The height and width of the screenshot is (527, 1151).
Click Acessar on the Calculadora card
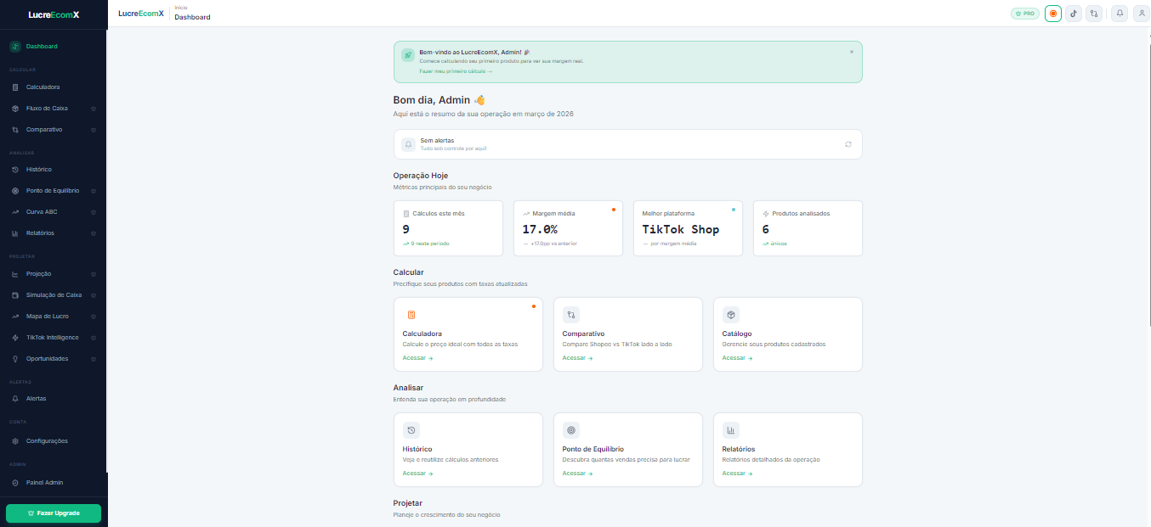[x=417, y=358]
